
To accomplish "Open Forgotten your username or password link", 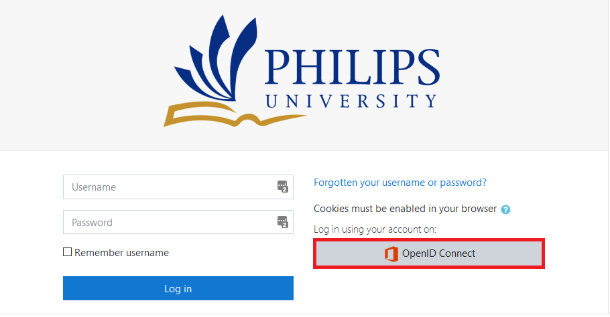I will 400,183.
